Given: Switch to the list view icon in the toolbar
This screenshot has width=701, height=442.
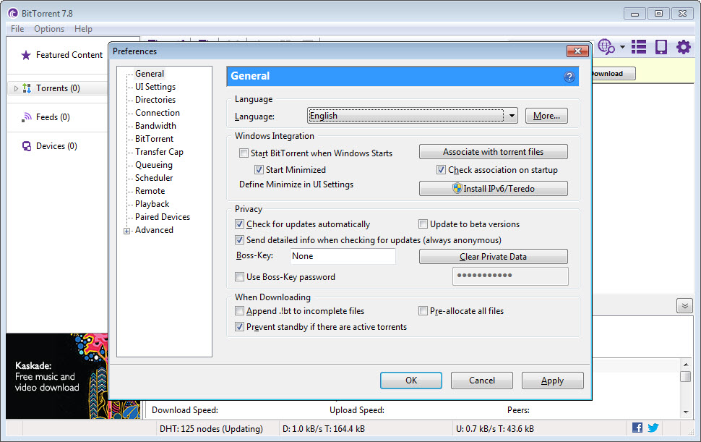Looking at the screenshot, I should [638, 46].
